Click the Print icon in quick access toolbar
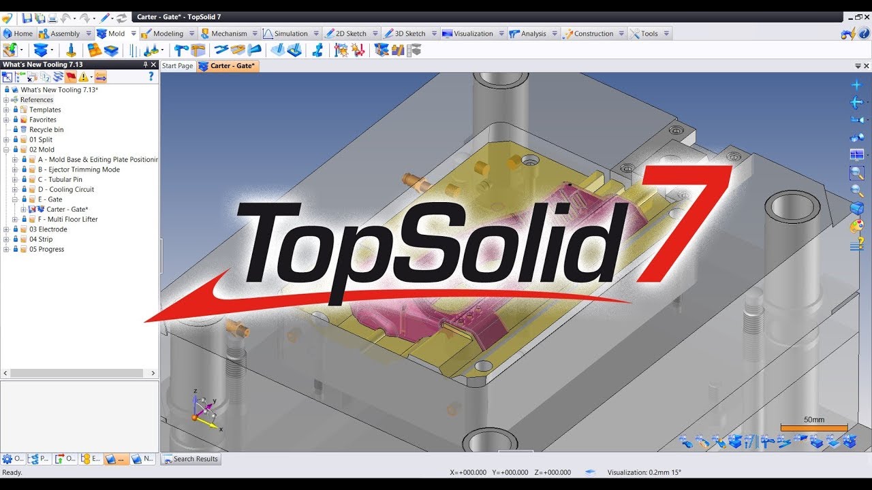872x490 pixels. [x=52, y=18]
